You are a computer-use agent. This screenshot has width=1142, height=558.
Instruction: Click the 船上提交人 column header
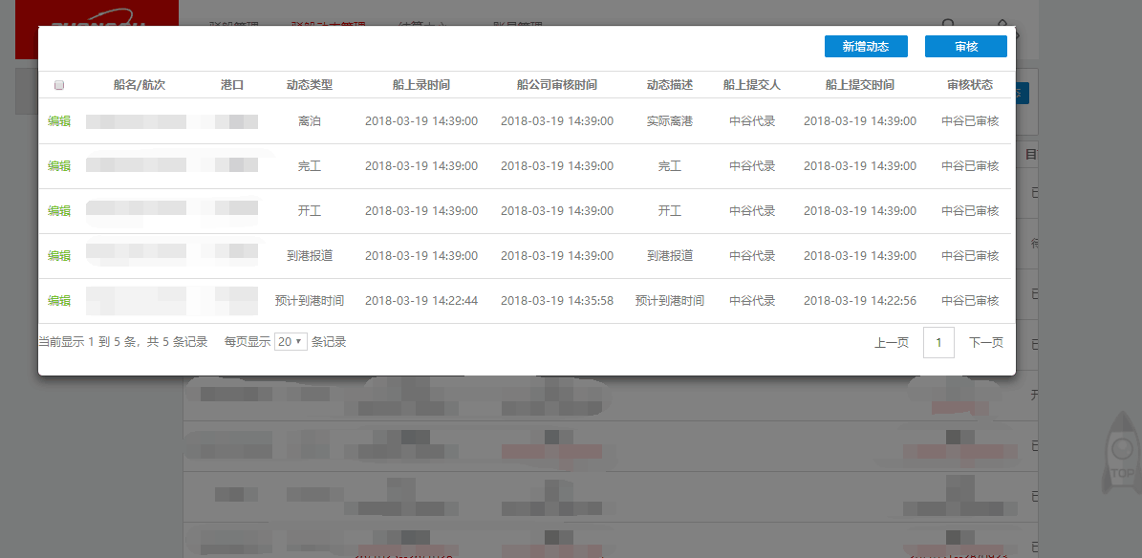(x=752, y=84)
